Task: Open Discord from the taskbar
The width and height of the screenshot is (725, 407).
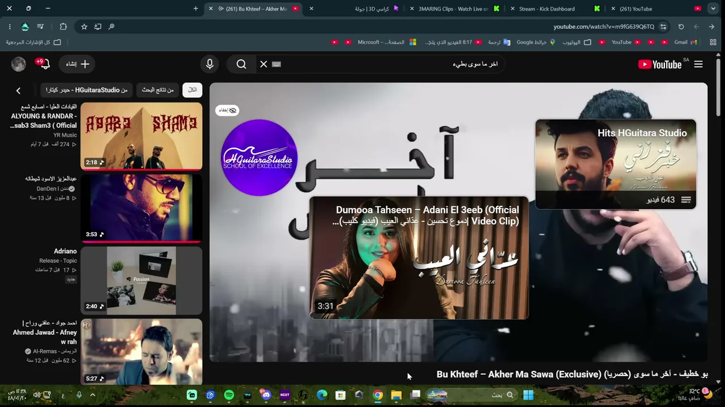Action: 266,395
